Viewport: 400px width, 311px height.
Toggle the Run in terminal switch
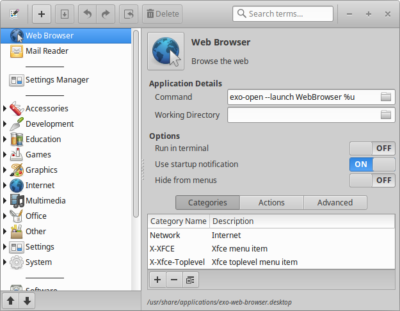point(372,148)
